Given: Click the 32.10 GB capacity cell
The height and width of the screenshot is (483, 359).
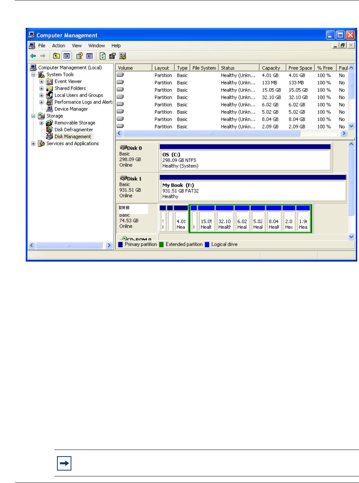Looking at the screenshot, I should click(271, 97).
